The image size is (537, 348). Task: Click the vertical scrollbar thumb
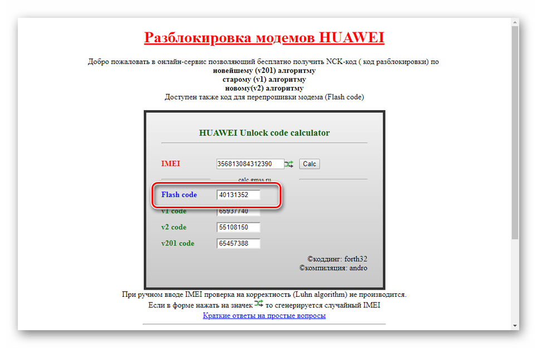click(515, 133)
